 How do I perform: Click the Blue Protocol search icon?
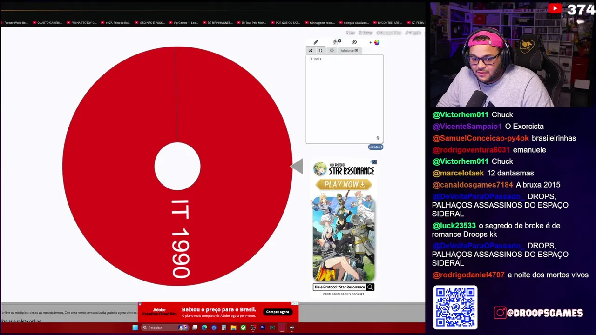(x=370, y=287)
